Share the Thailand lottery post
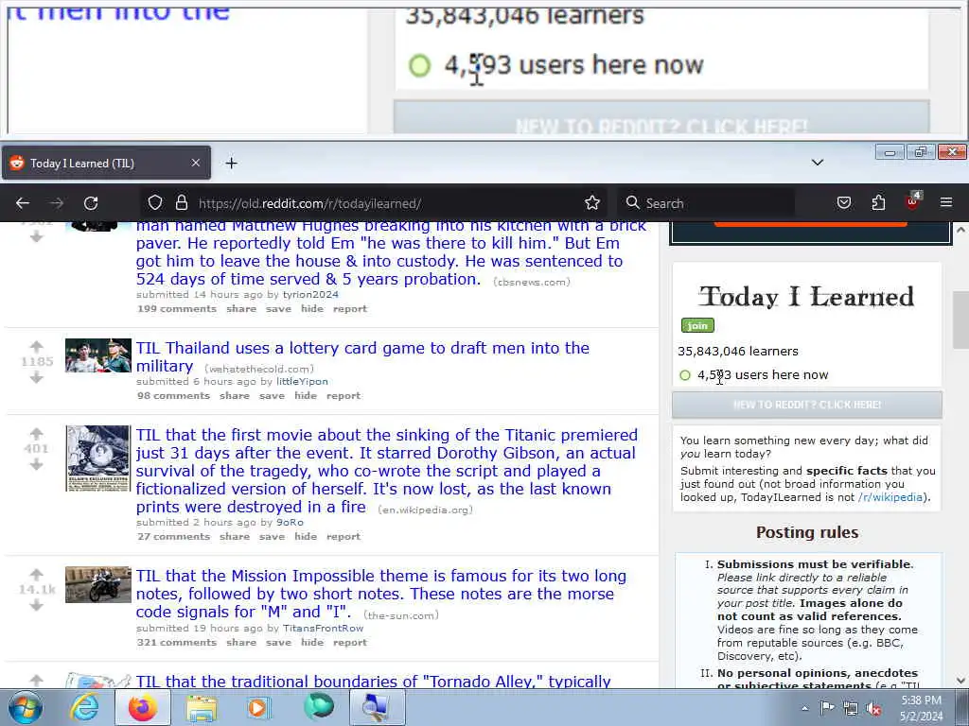The image size is (969, 726). (235, 396)
